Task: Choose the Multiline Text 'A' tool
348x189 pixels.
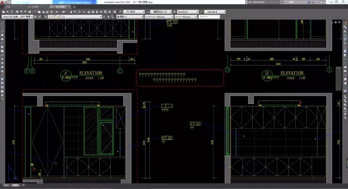Action: [2, 95]
